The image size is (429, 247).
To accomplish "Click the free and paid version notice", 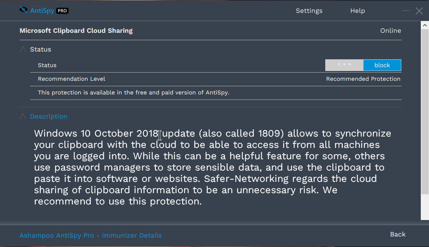I will click(133, 92).
